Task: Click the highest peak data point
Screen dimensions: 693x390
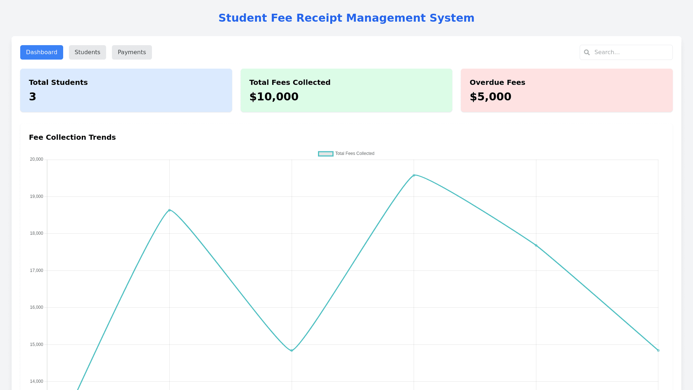Action: (x=414, y=175)
